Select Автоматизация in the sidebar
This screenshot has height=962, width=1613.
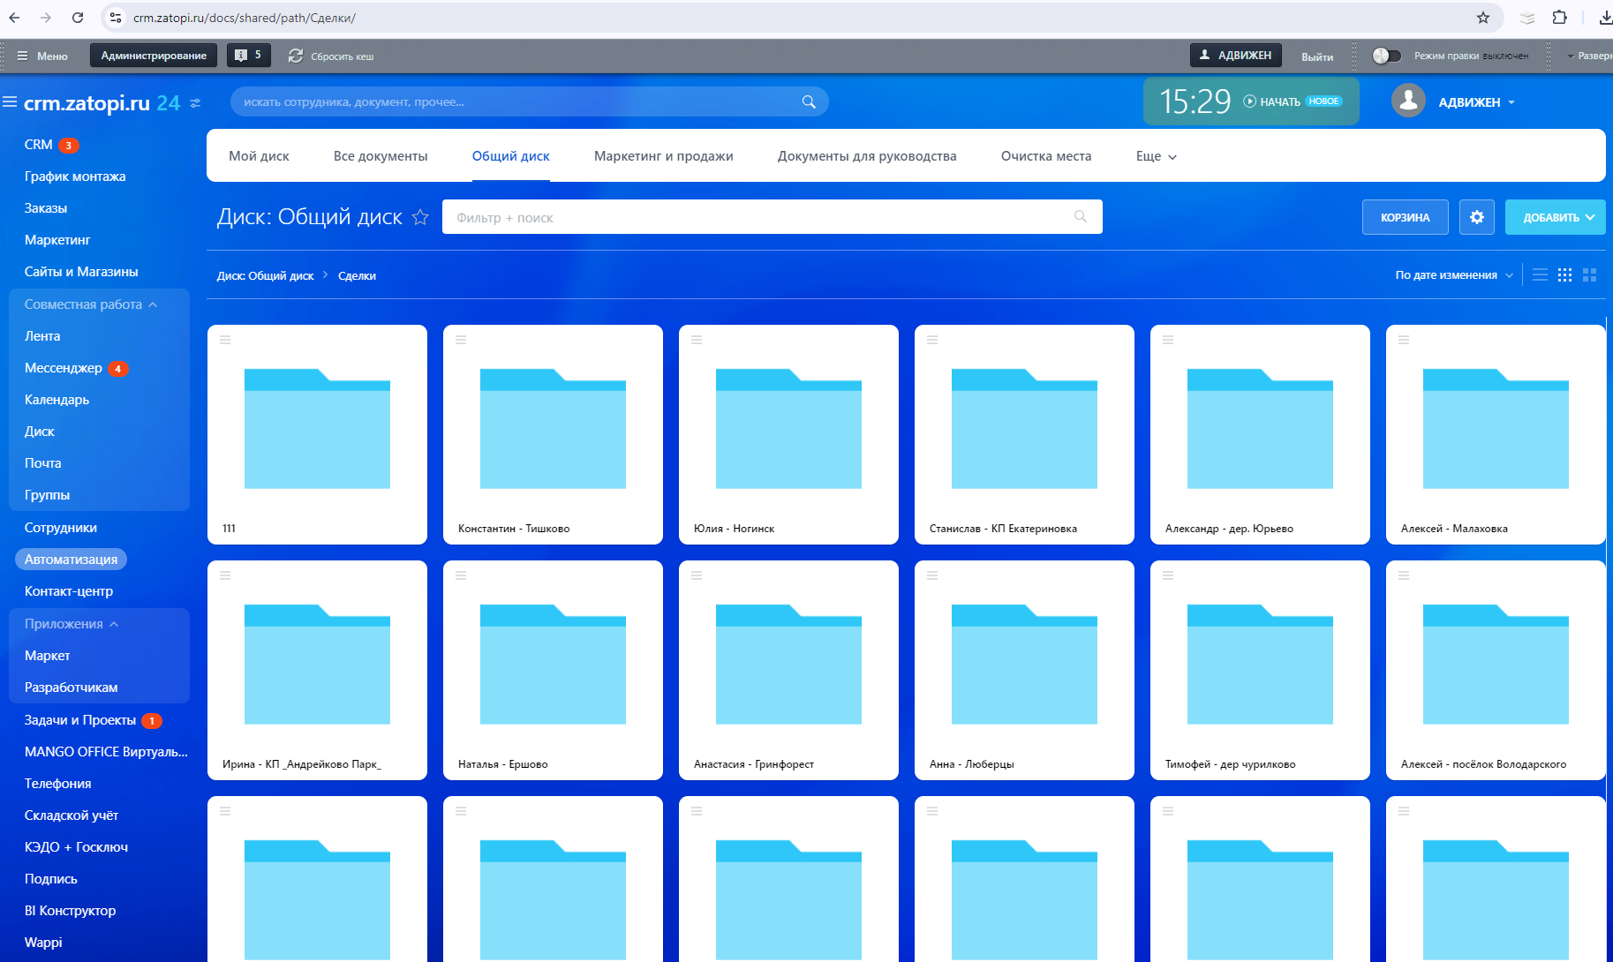(71, 560)
